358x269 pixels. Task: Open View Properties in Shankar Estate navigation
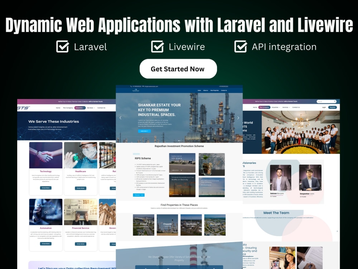pos(214,90)
